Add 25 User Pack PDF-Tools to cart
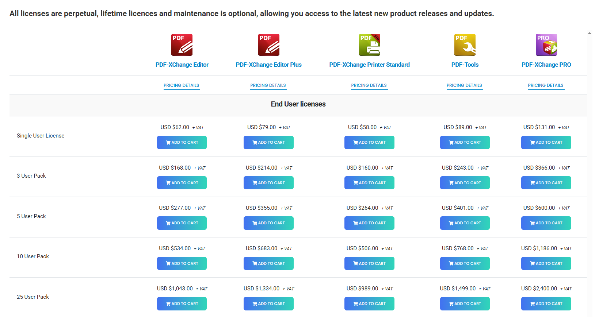This screenshot has height=317, width=599. point(465,304)
